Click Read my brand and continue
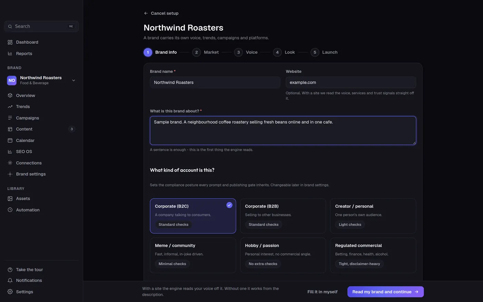The image size is (483, 302). pyautogui.click(x=385, y=292)
